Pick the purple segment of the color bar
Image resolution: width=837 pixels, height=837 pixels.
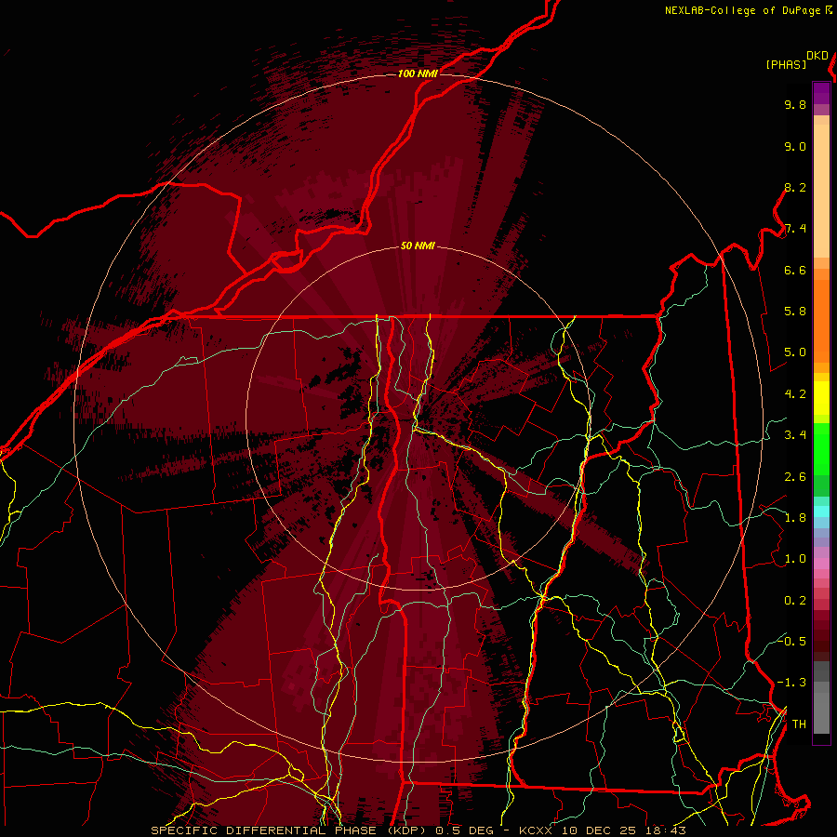(x=821, y=93)
